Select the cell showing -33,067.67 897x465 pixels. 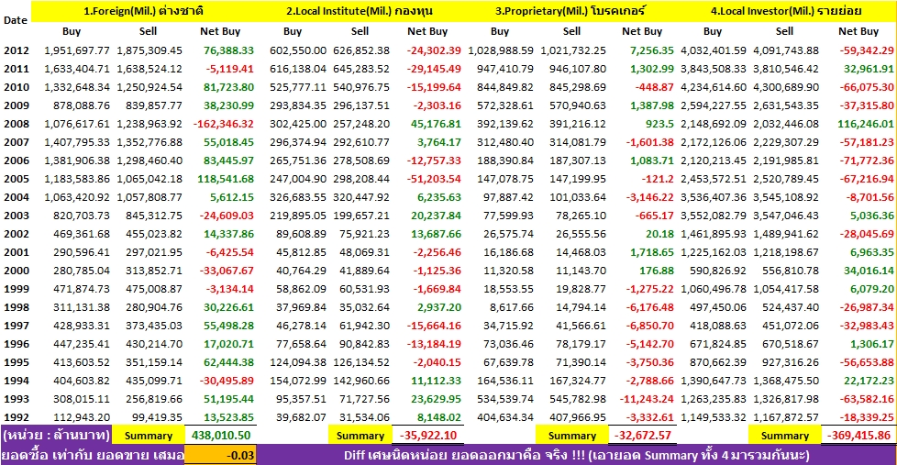pos(227,270)
